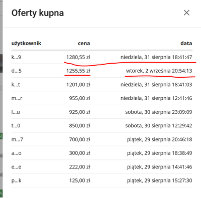The image size is (201, 198).
Task: Select user p...k
Action: tap(17, 180)
